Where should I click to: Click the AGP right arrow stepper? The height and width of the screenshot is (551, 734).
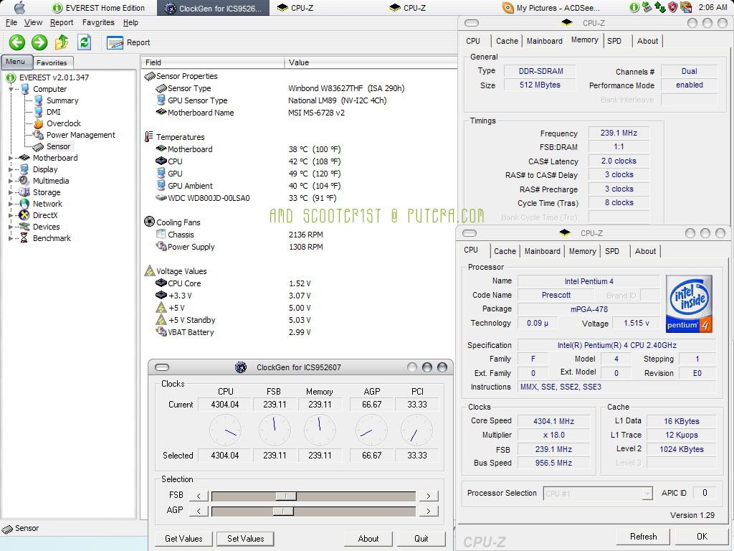coord(428,511)
